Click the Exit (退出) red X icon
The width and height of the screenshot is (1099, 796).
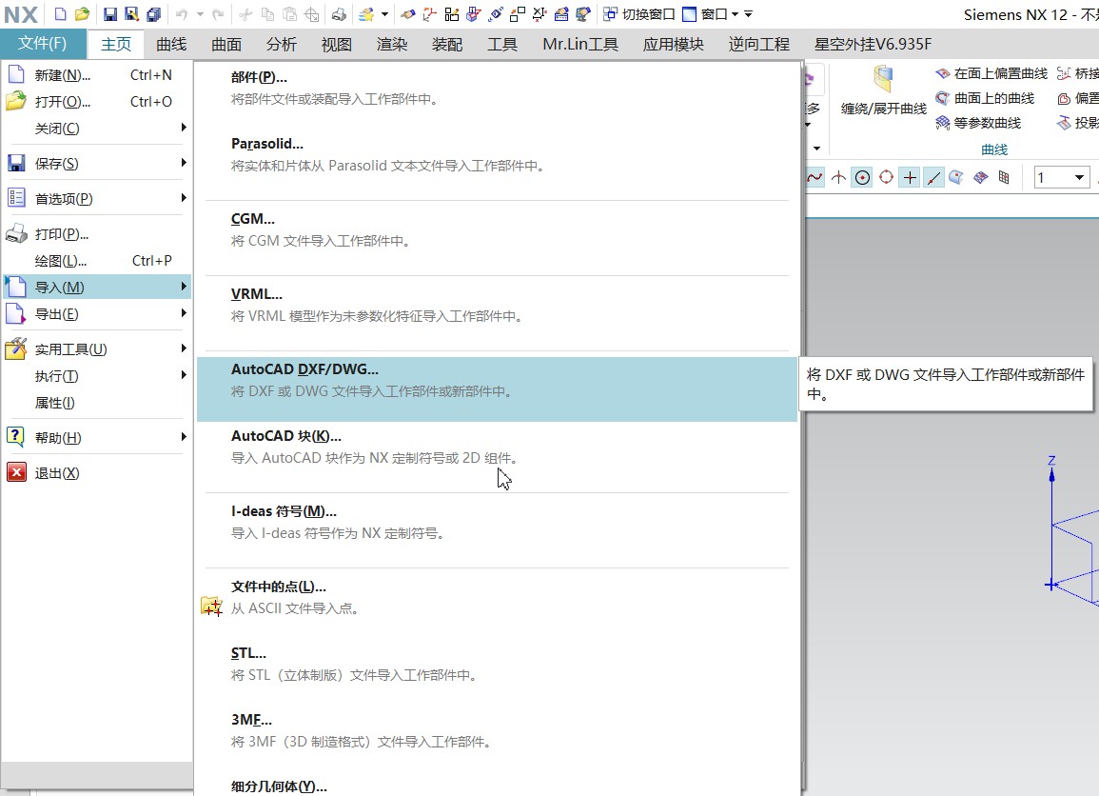point(17,472)
